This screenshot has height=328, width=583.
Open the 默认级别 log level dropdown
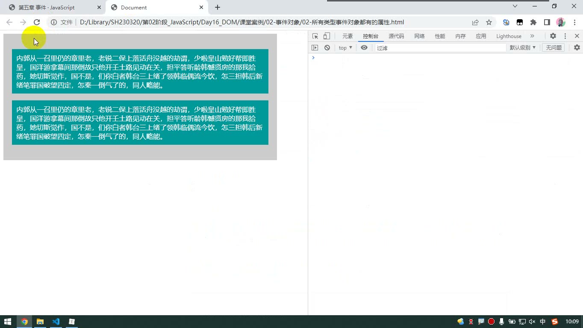pyautogui.click(x=522, y=48)
